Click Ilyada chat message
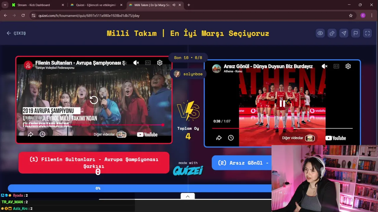 [x=14, y=196]
